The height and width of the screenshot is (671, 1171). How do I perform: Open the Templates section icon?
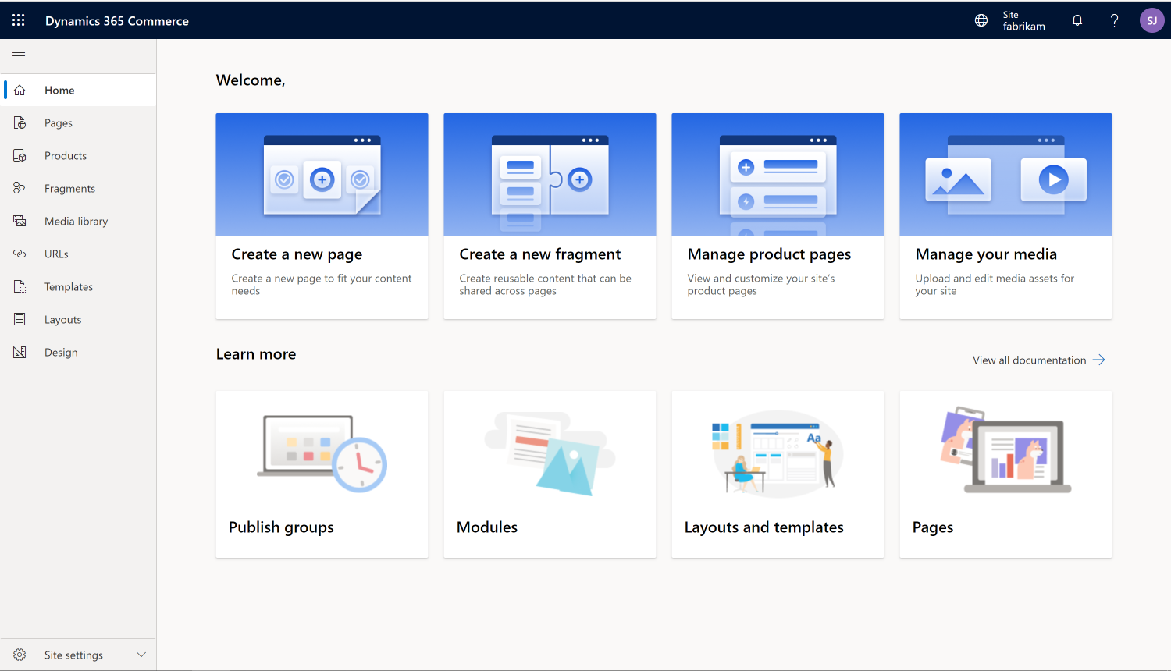[x=20, y=286]
